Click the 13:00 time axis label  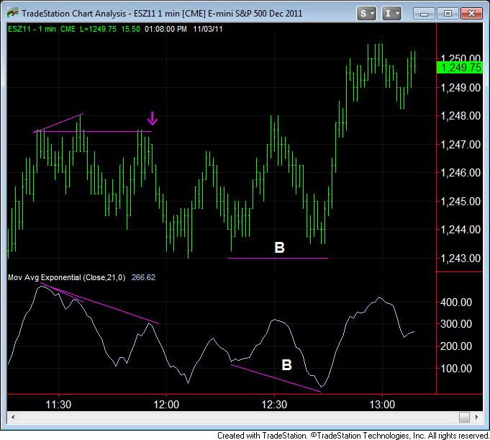point(382,405)
